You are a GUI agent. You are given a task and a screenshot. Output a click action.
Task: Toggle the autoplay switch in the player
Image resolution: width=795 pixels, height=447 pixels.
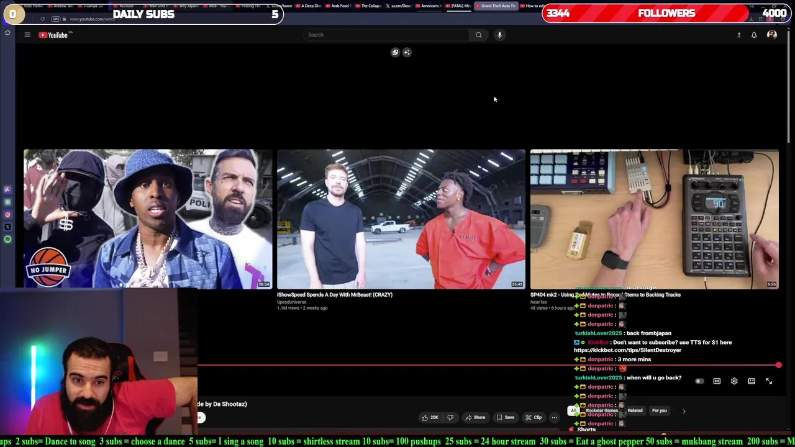click(x=699, y=381)
